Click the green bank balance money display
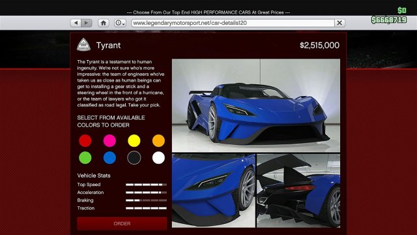 click(x=389, y=20)
